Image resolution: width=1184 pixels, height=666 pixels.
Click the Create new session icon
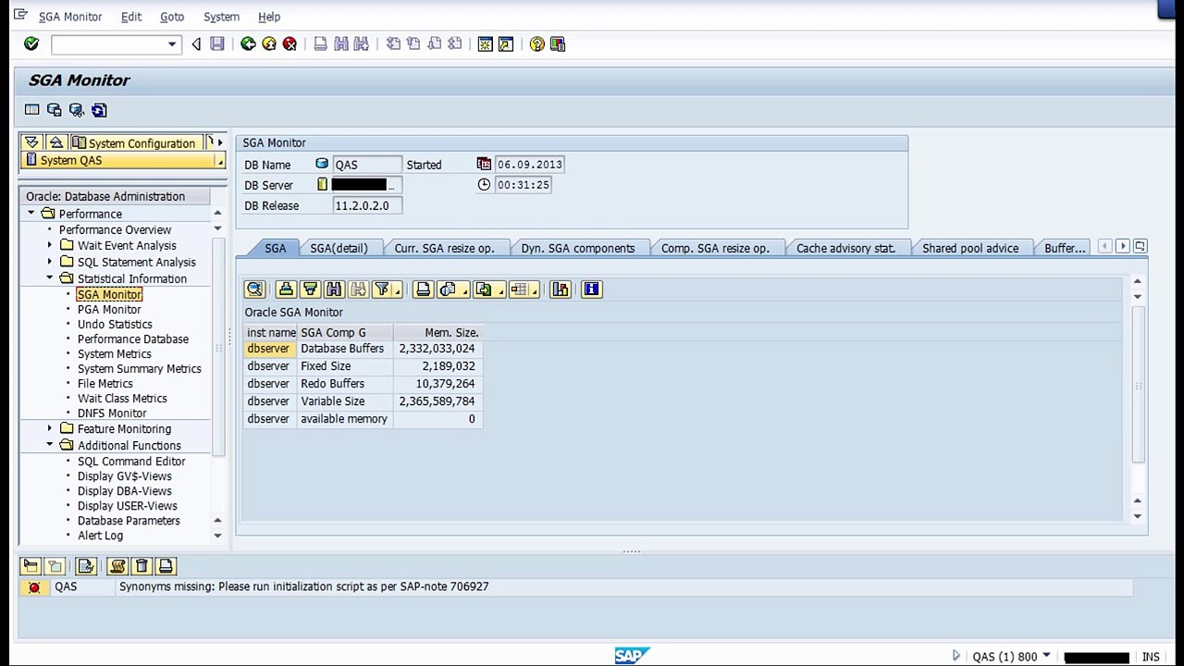coord(485,43)
